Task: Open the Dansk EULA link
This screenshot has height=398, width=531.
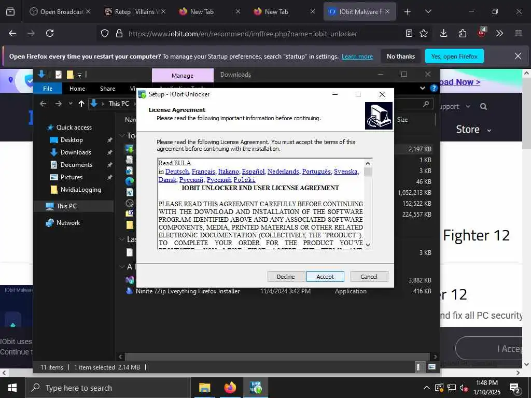Action: (167, 180)
